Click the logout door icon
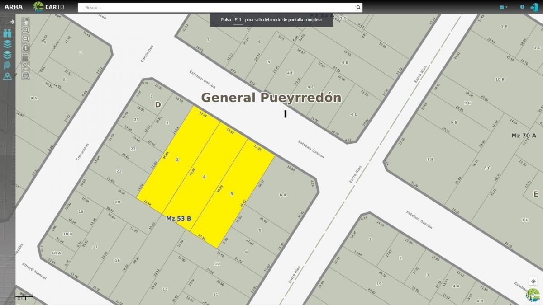543x305 pixels. 535,7
